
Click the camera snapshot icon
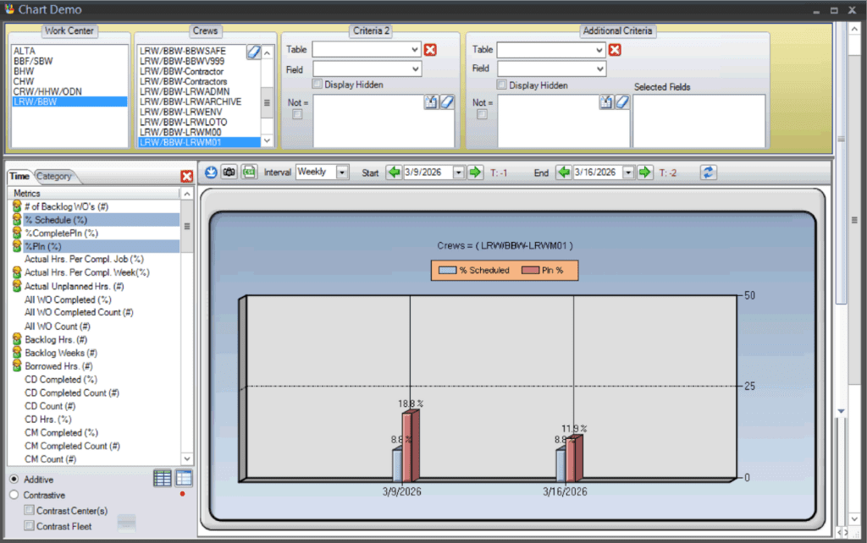point(229,173)
